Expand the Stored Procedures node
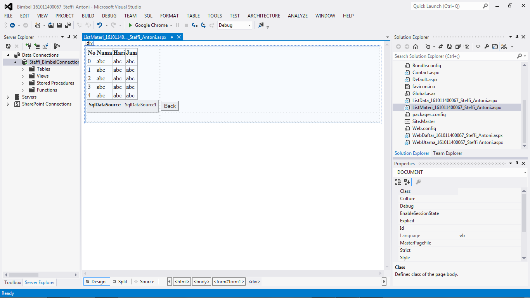The image size is (530, 298). (23, 83)
